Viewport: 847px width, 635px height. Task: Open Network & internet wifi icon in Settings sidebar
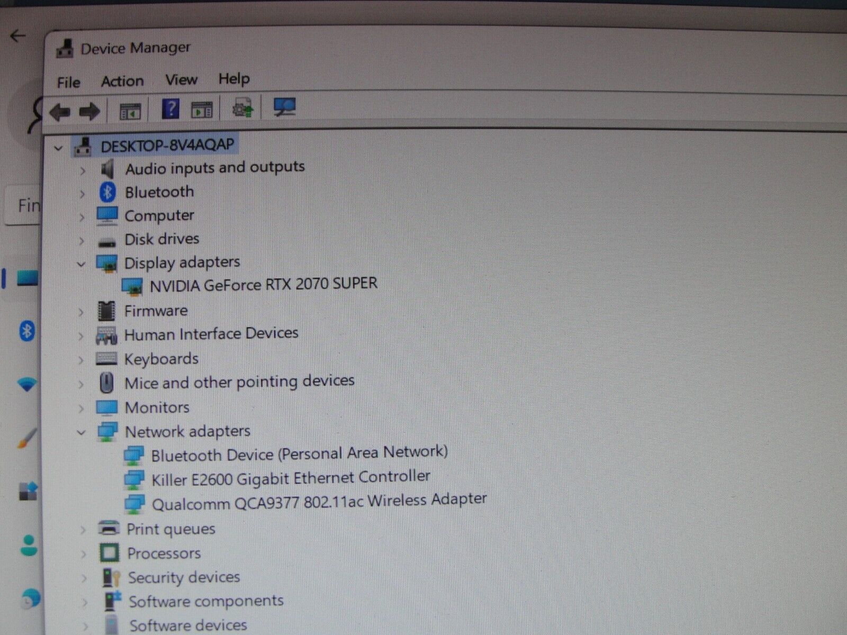pyautogui.click(x=27, y=384)
